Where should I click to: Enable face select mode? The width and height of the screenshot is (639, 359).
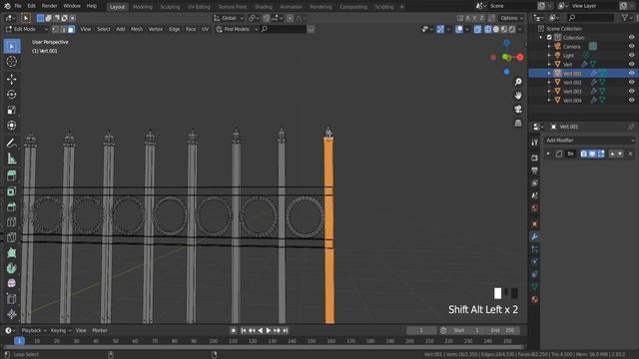pyautogui.click(x=71, y=29)
